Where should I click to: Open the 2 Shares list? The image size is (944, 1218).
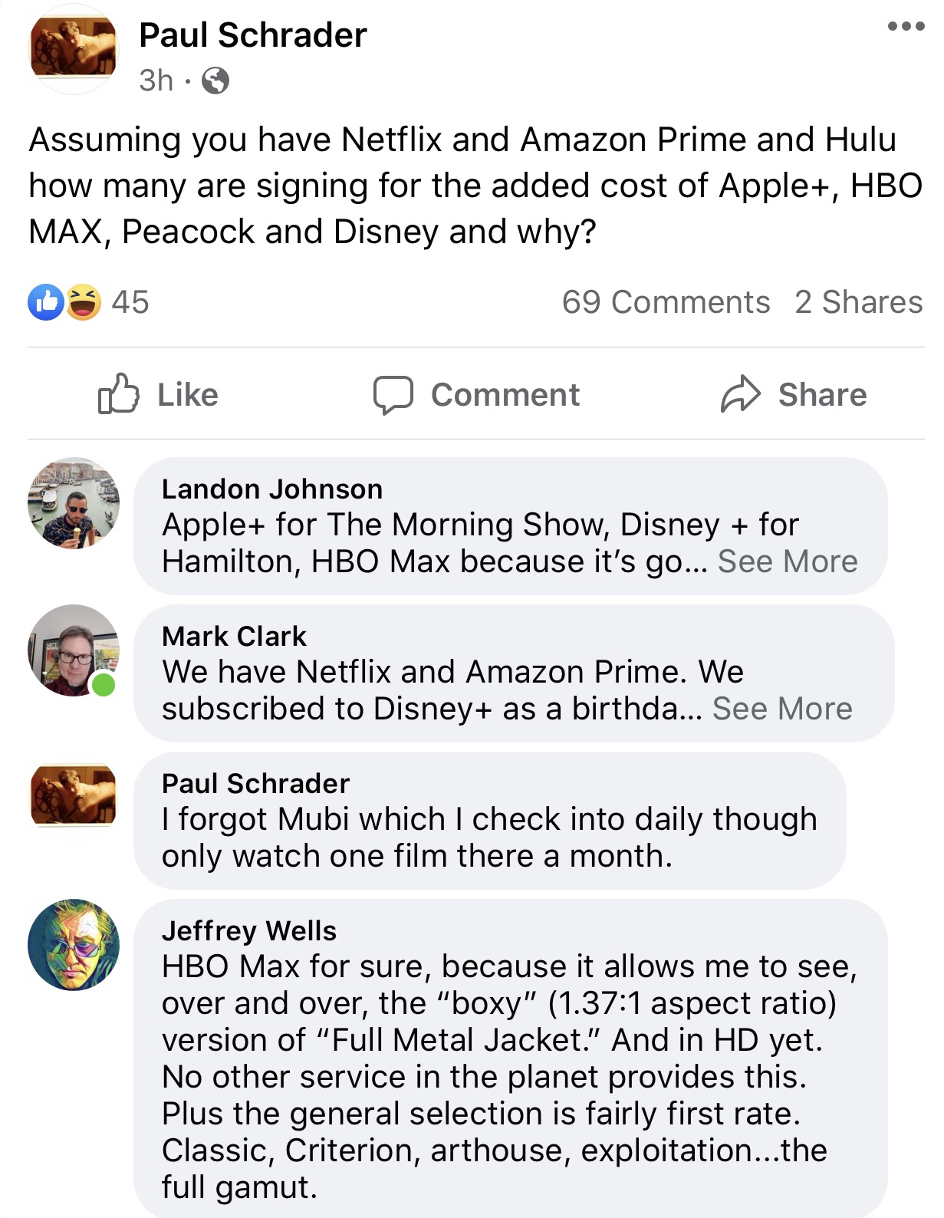pos(858,302)
